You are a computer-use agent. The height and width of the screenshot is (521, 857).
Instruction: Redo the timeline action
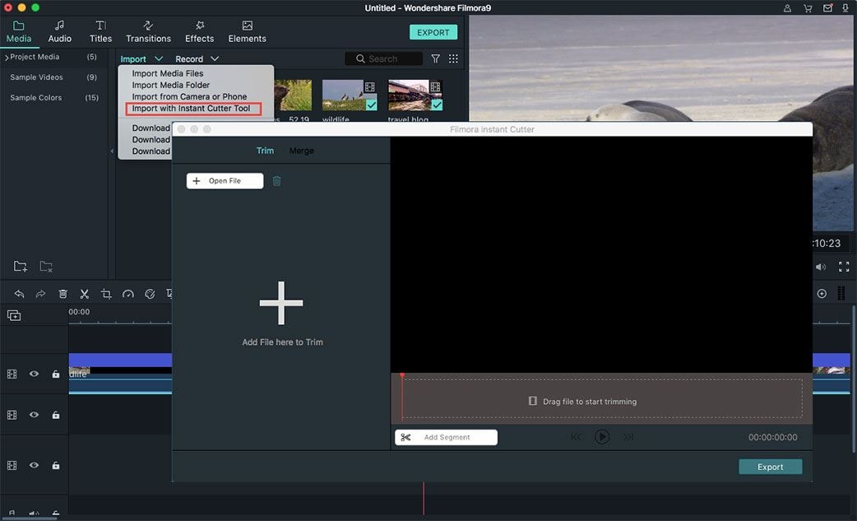40,294
